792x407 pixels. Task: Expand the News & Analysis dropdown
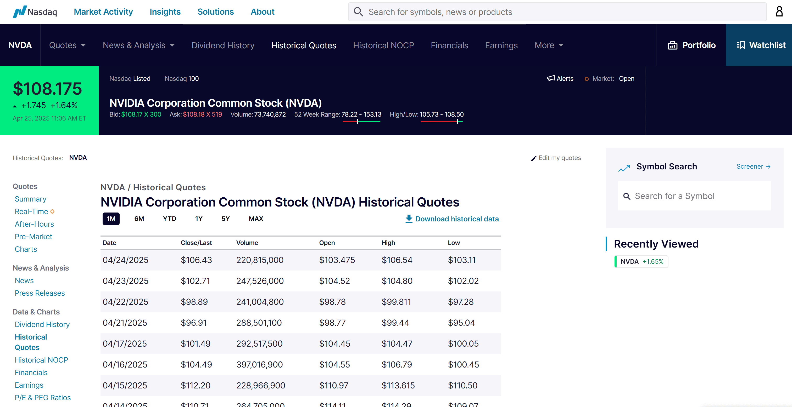(x=138, y=45)
